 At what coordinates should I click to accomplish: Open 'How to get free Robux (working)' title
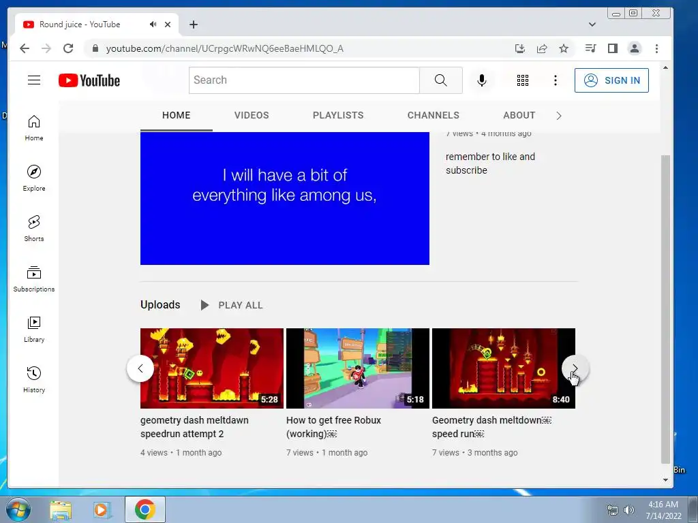pos(334,427)
